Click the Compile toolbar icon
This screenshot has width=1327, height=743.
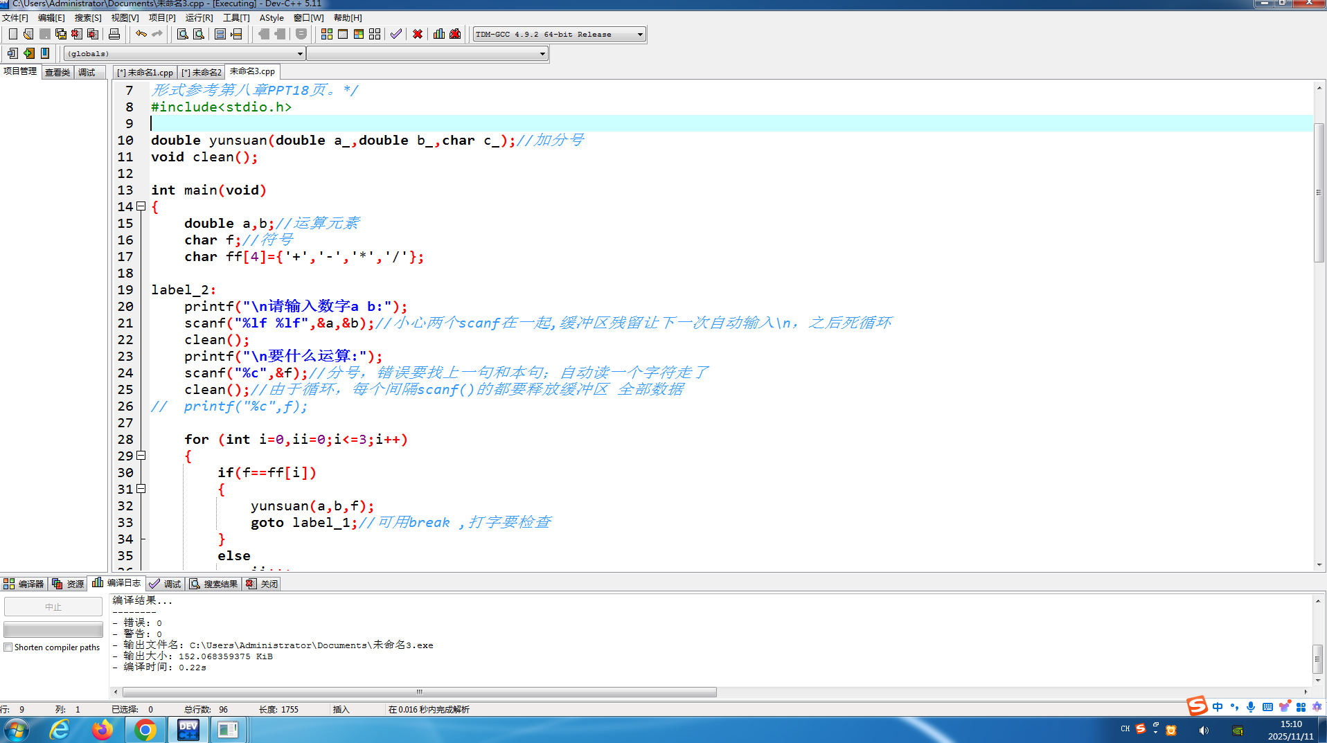pyautogui.click(x=327, y=34)
